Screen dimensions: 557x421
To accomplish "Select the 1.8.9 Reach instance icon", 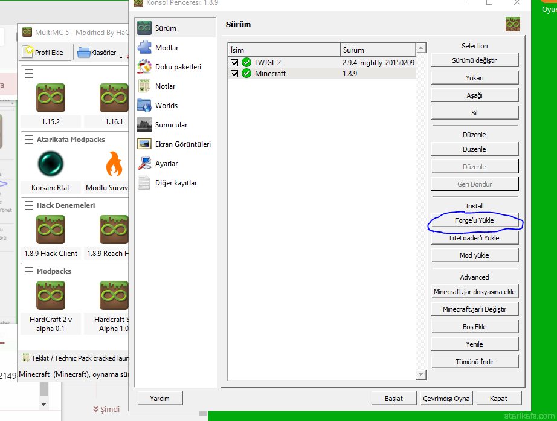I will 114,230.
